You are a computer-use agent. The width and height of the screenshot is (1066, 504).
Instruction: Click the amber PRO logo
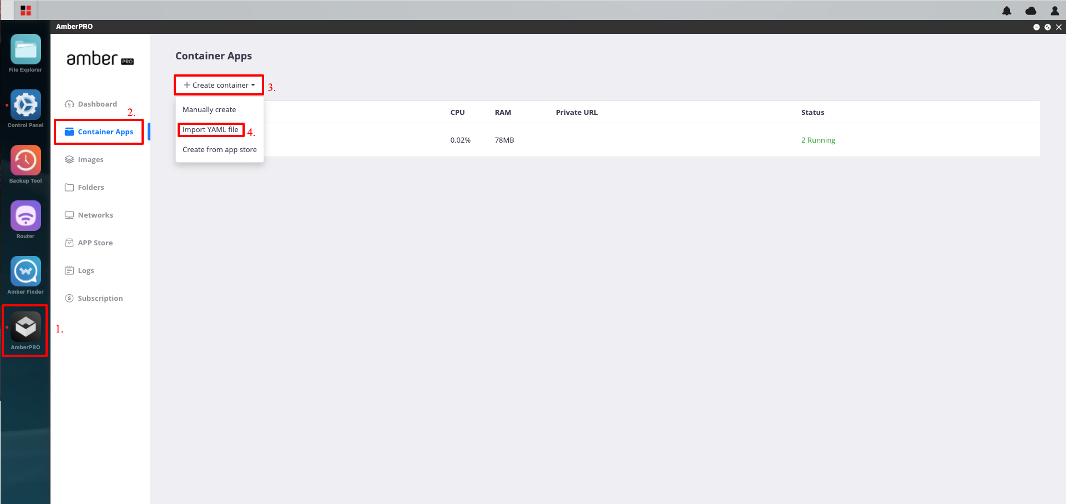(100, 58)
